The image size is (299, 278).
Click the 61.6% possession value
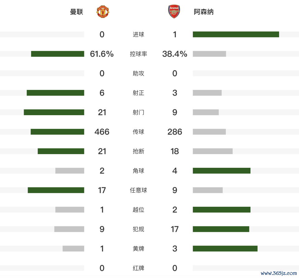click(x=102, y=54)
